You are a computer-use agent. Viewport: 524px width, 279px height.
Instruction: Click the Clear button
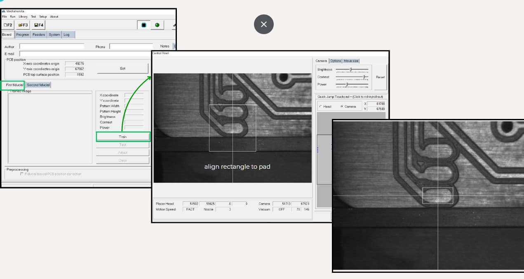pos(123,160)
